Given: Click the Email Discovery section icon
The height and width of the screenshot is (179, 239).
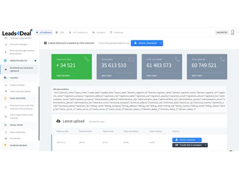Looking at the screenshot, I should tap(5, 98).
